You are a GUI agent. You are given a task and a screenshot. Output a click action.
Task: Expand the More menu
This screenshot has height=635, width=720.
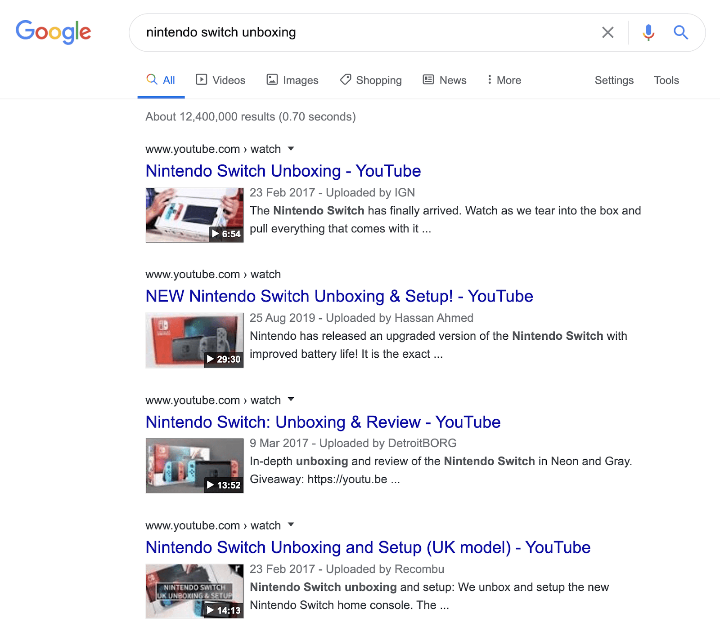click(x=504, y=80)
